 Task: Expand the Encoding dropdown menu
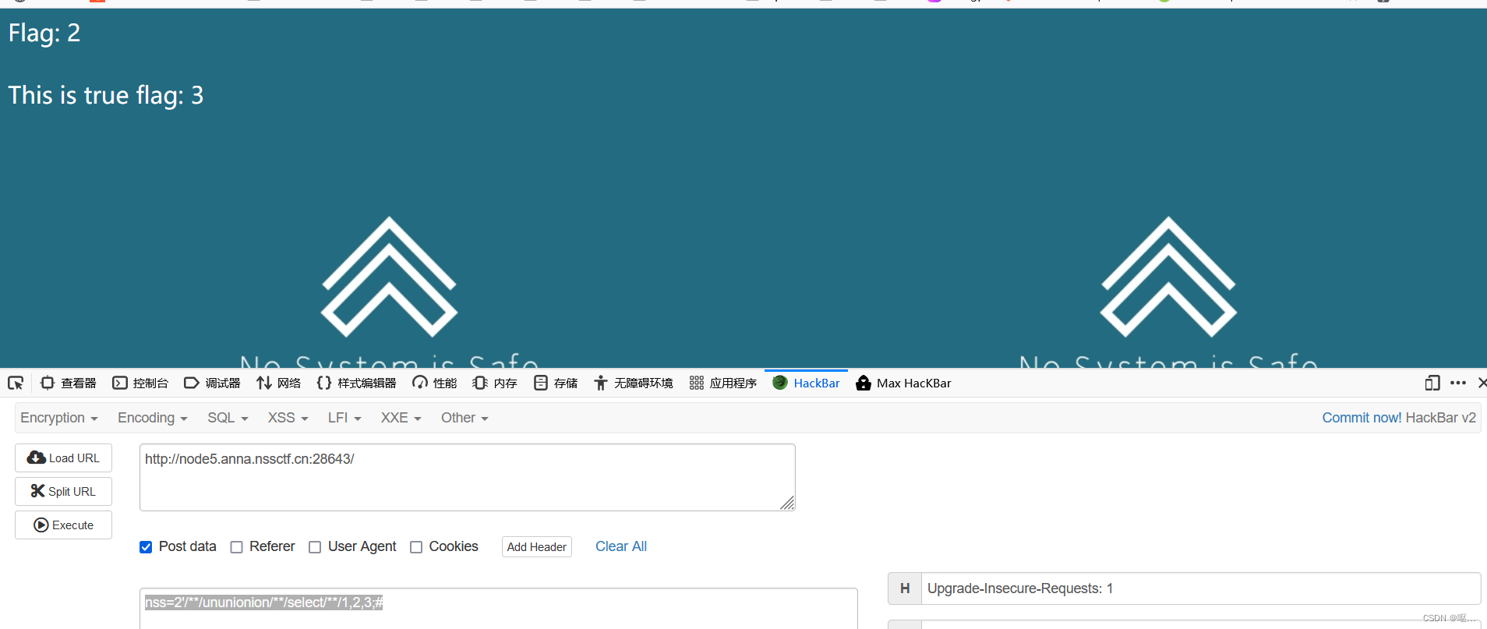(153, 418)
